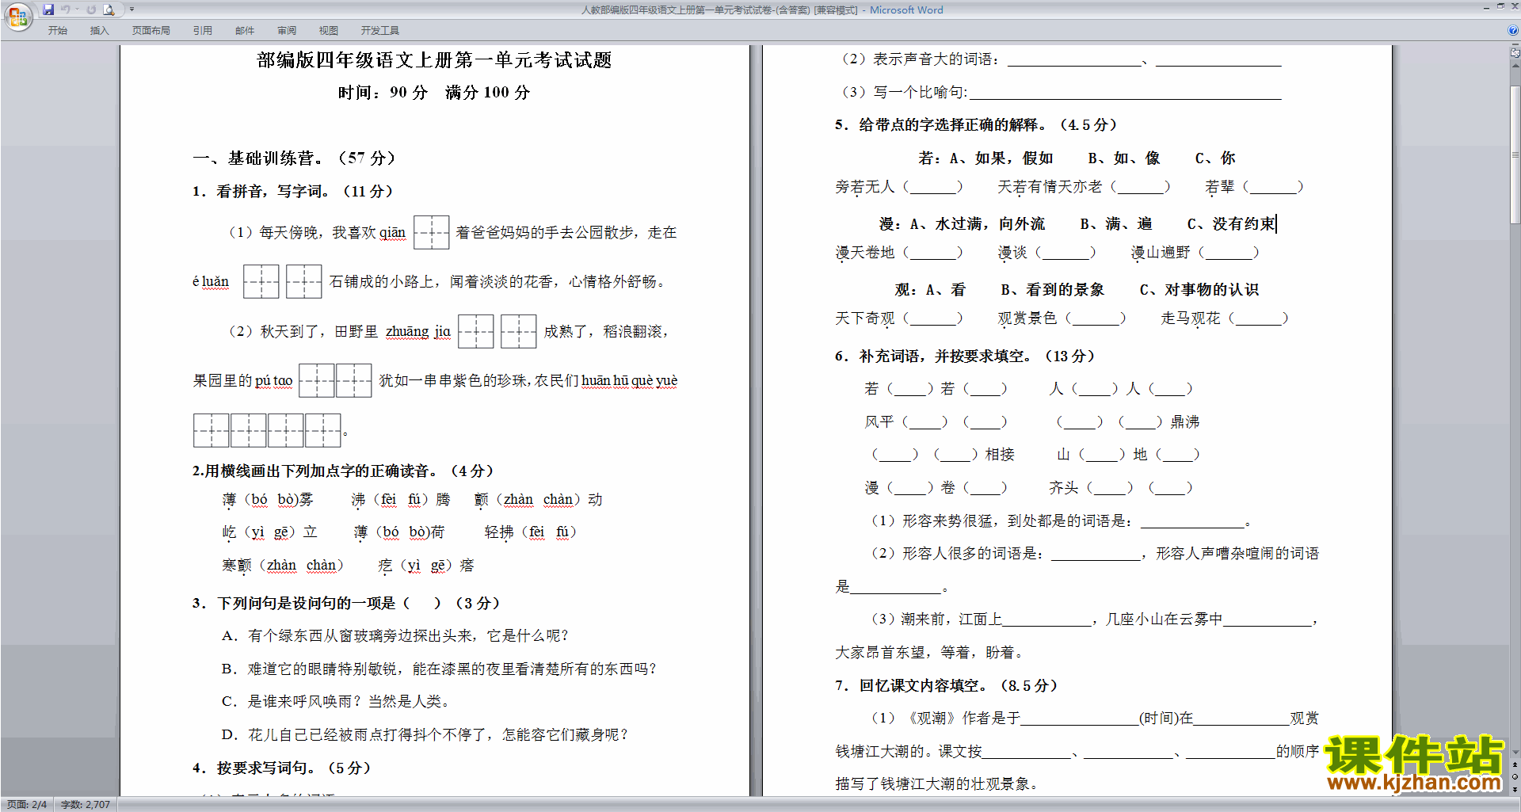
Task: Select the 开发工具 ribbon tab
Action: pyautogui.click(x=379, y=31)
